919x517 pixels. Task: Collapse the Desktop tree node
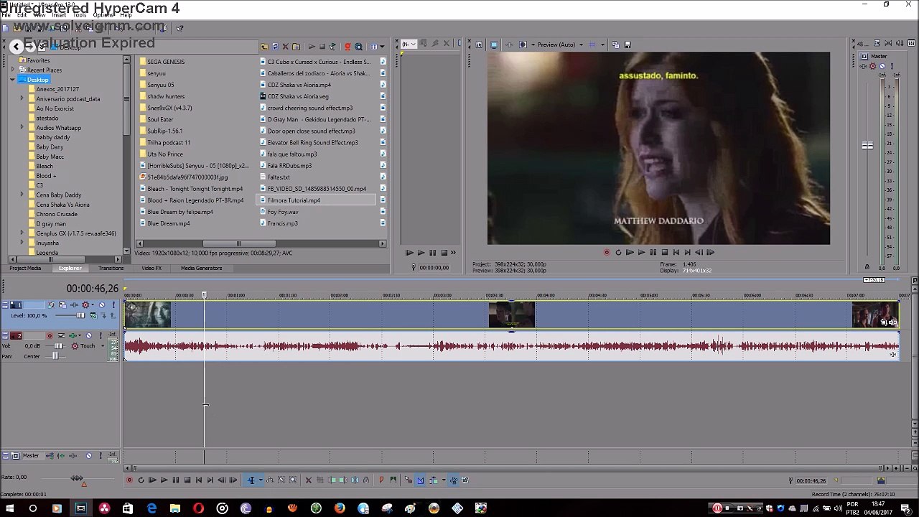(13, 80)
